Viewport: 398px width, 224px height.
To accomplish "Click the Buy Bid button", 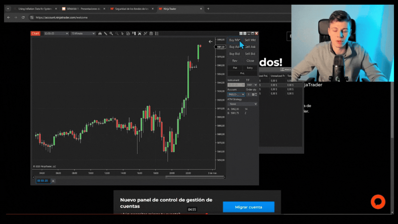I will coord(235,54).
